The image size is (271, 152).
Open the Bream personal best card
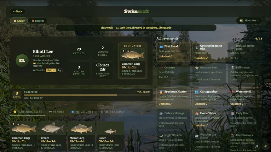pyautogui.click(x=52, y=136)
